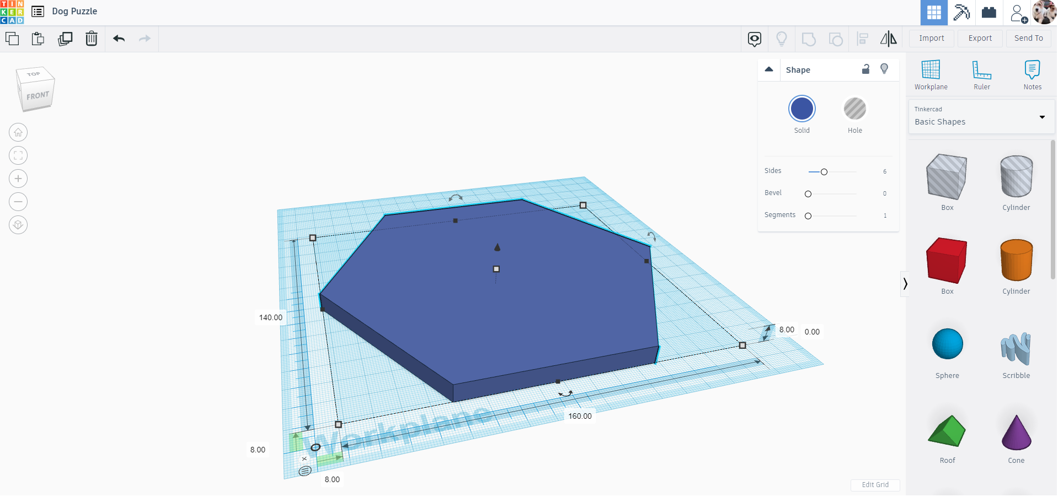Image resolution: width=1058 pixels, height=497 pixels.
Task: Adjust the Sides slider handle
Action: [x=824, y=172]
